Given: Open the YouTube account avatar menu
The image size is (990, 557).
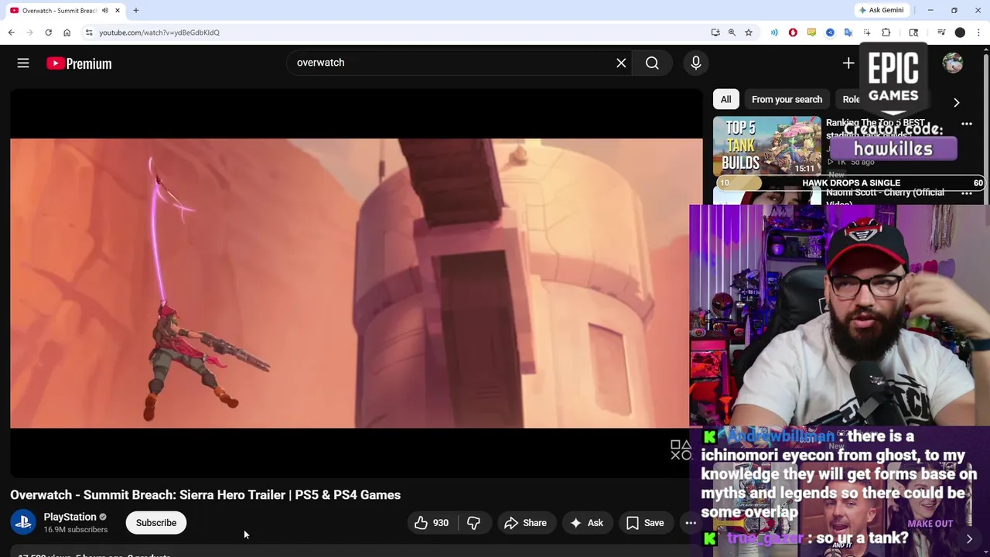Looking at the screenshot, I should pyautogui.click(x=953, y=63).
